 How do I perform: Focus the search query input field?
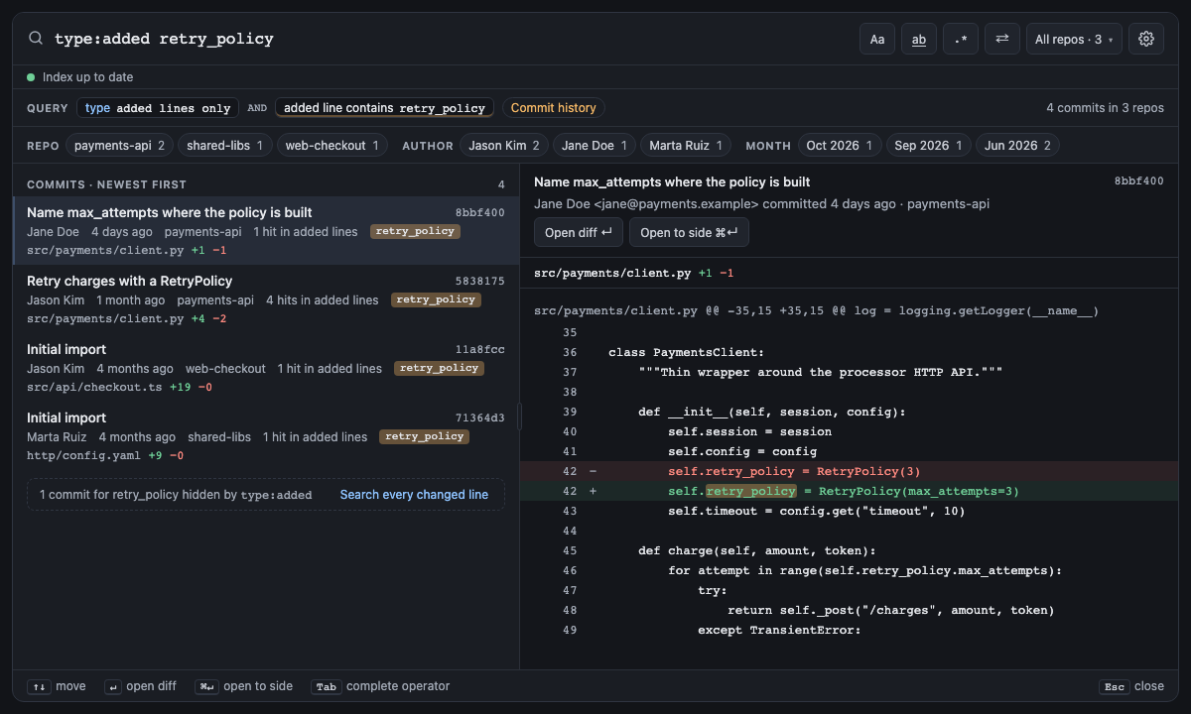tap(447, 39)
